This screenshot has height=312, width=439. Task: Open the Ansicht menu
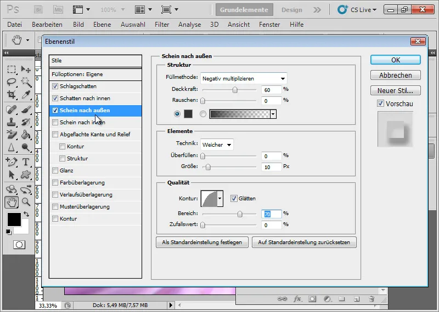coord(239,25)
